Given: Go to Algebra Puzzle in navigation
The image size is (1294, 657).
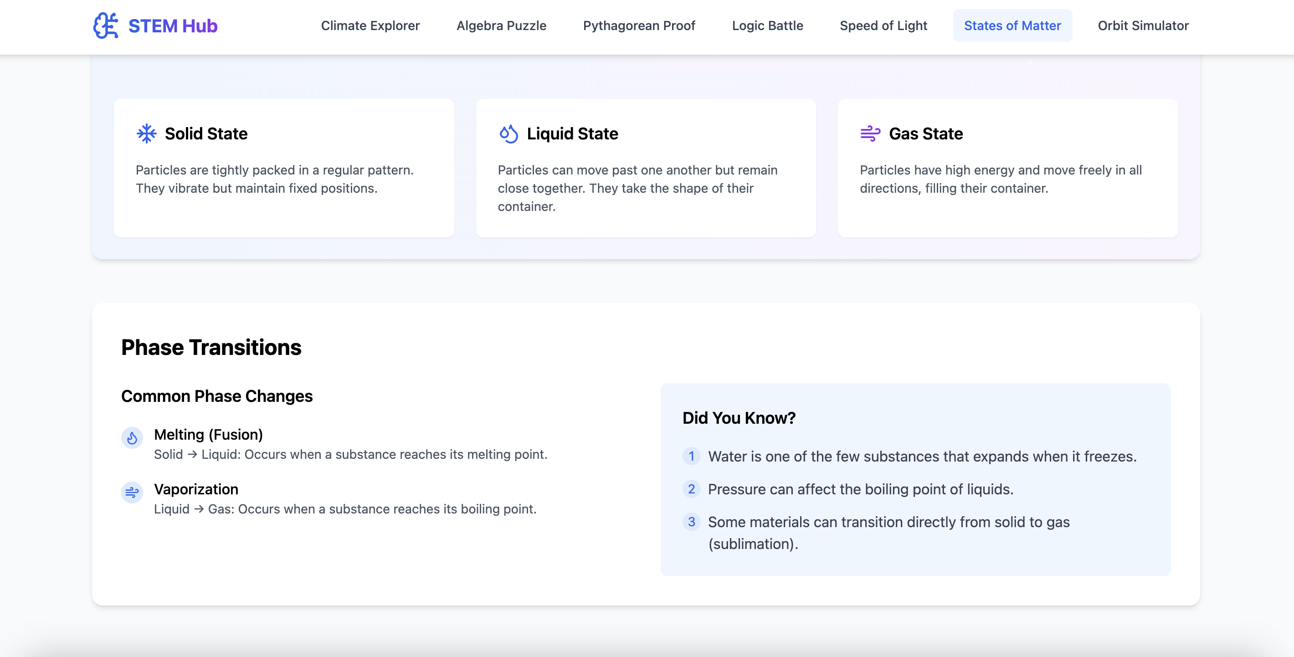Looking at the screenshot, I should (x=501, y=26).
